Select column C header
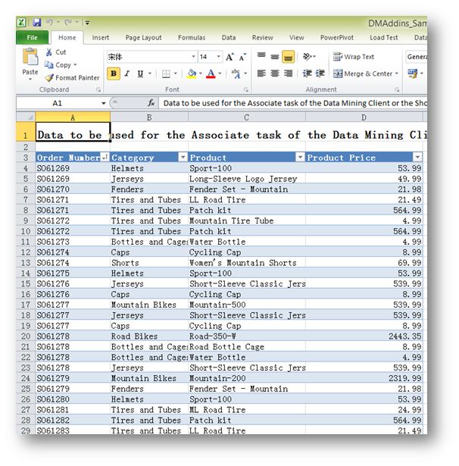 click(247, 117)
